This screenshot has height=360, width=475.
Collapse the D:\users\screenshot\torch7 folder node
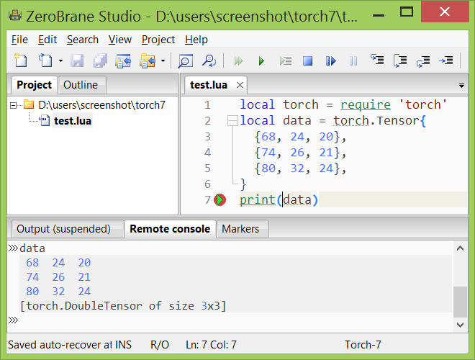pyautogui.click(x=13, y=105)
